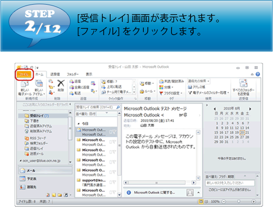Click すべてのフォルダーを送受信
Screen dimensions: 273x207
243,88
